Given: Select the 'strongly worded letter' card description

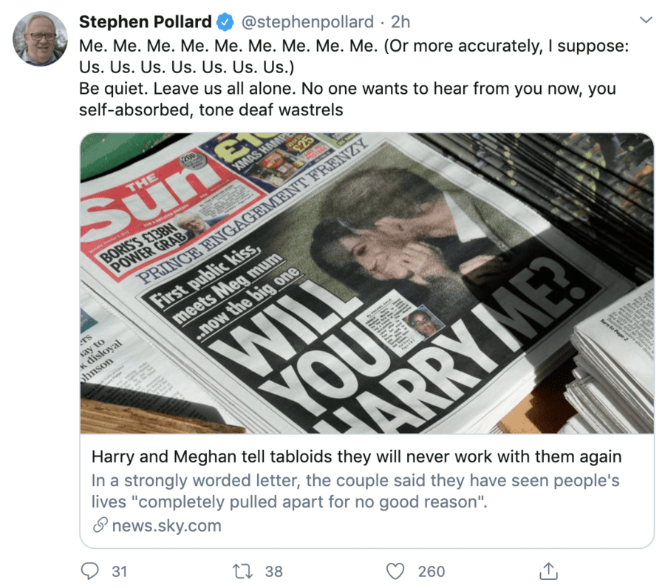Looking at the screenshot, I should (355, 491).
